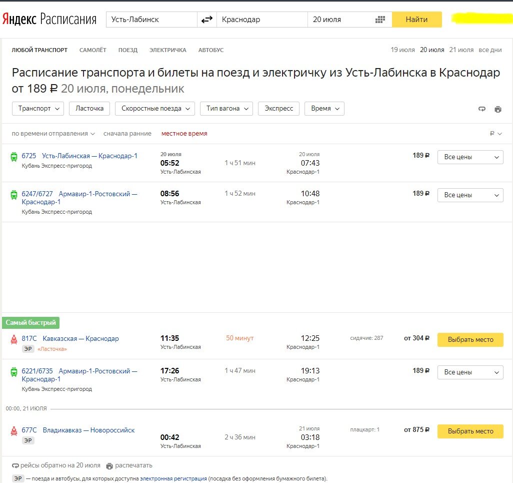Open по времени отправления sort dropdown
This screenshot has width=513, height=483.
click(53, 134)
